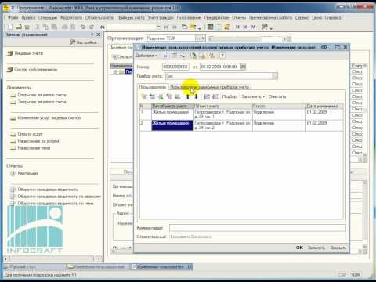
Task: Click the New document icon in main toolbar
Action: point(10,27)
